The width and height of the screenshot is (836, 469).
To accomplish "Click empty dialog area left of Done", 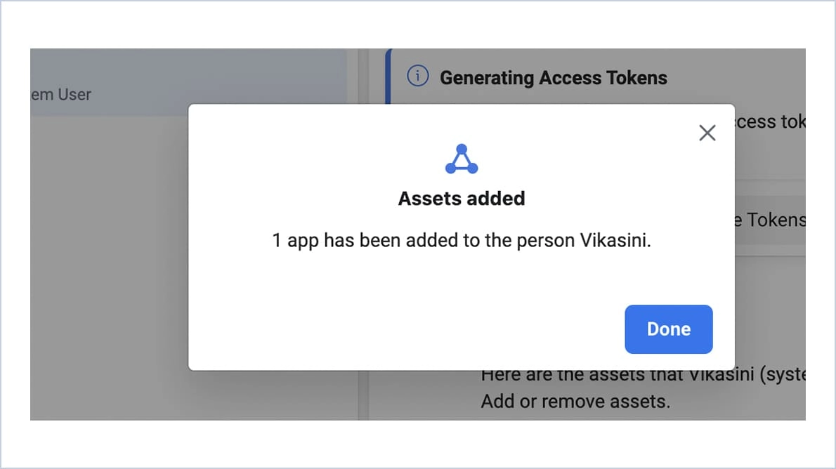I will 405,329.
